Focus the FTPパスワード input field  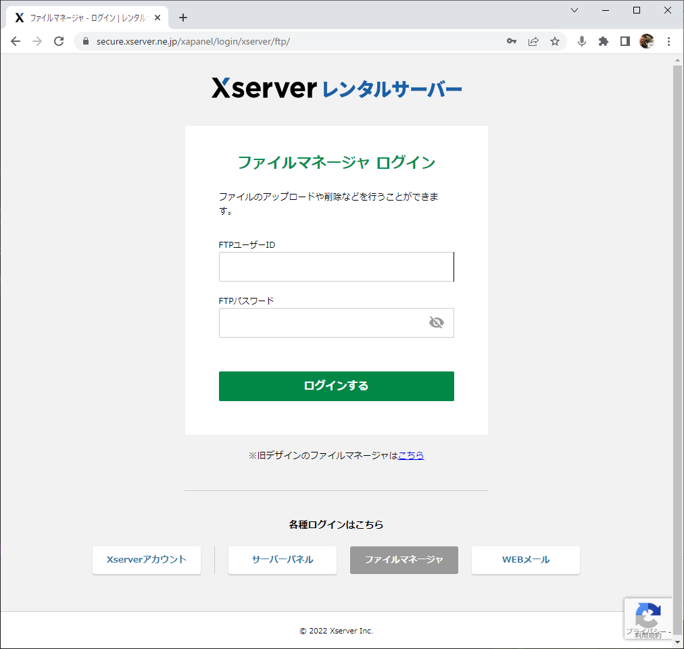[x=337, y=323]
